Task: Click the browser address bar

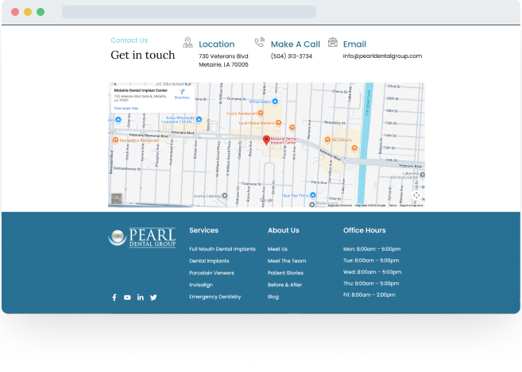Action: (x=188, y=12)
